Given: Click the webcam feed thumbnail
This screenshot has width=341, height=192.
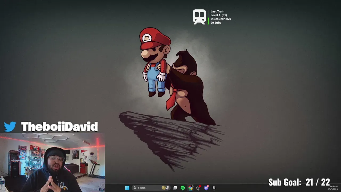Looking at the screenshot, I should pos(52,162).
